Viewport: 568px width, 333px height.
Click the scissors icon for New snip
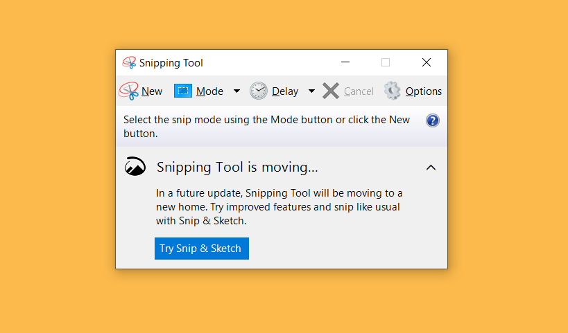click(x=128, y=91)
